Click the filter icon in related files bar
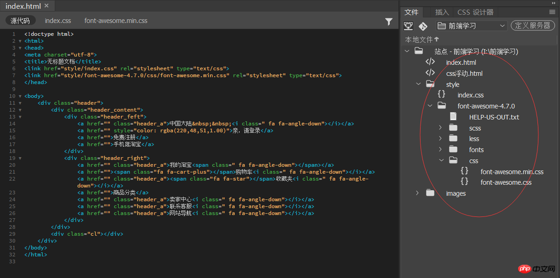Image resolution: width=560 pixels, height=278 pixels. (389, 21)
